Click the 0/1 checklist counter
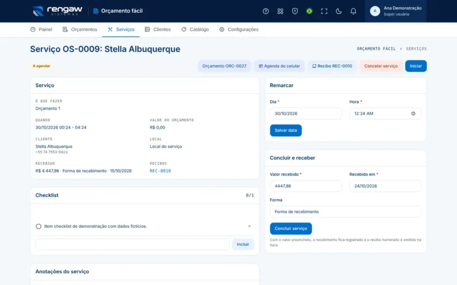 click(x=249, y=195)
